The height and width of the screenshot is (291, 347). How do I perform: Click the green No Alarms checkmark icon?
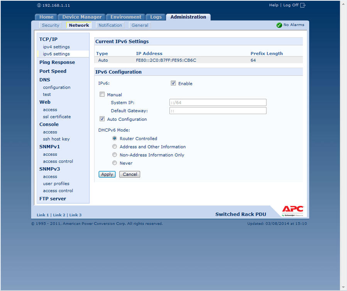[x=279, y=25]
